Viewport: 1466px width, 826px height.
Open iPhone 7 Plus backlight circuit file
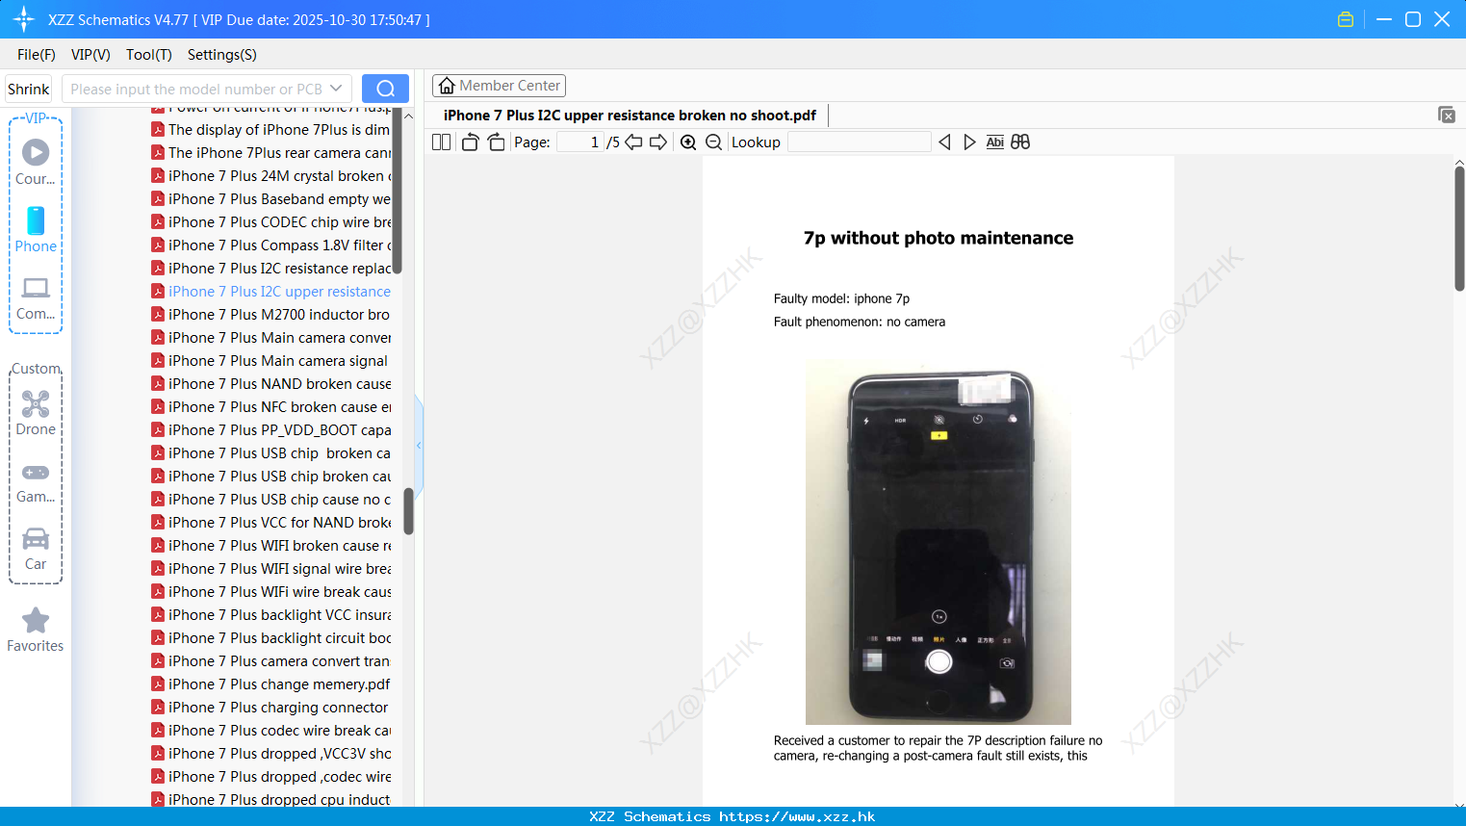point(271,638)
